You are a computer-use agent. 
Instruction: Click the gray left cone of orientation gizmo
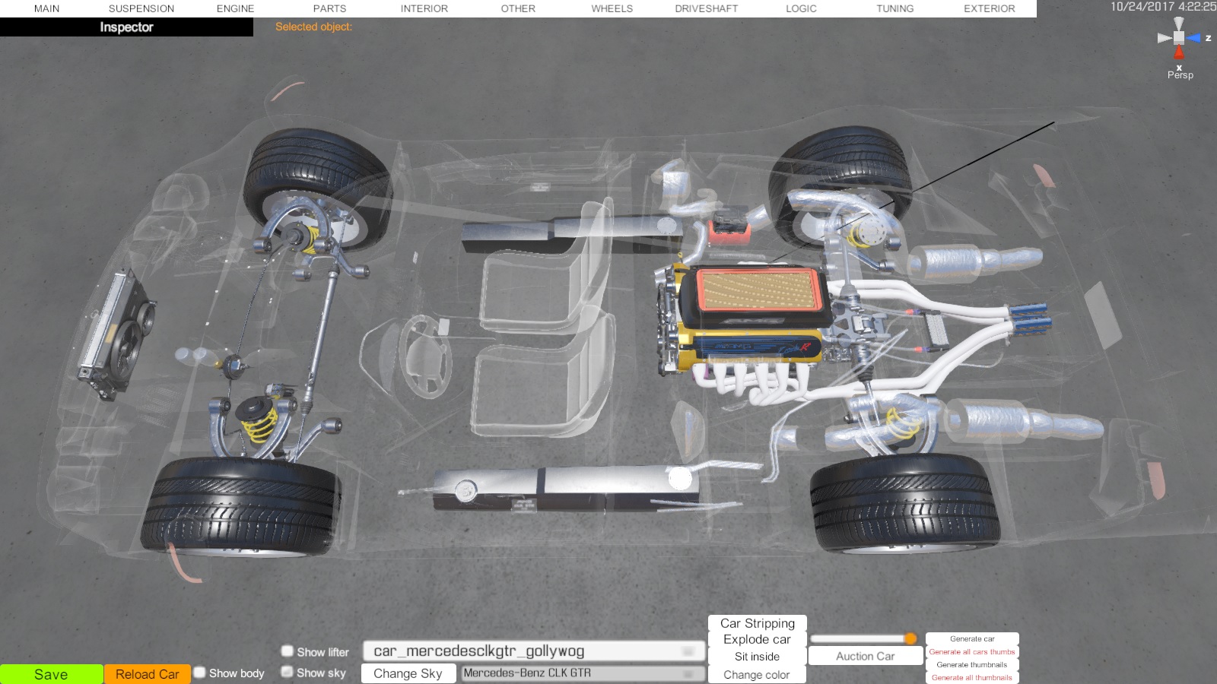(x=1165, y=38)
